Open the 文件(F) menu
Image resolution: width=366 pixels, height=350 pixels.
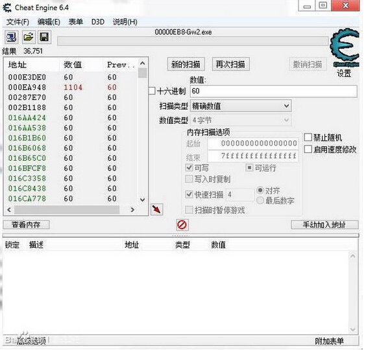pos(18,22)
